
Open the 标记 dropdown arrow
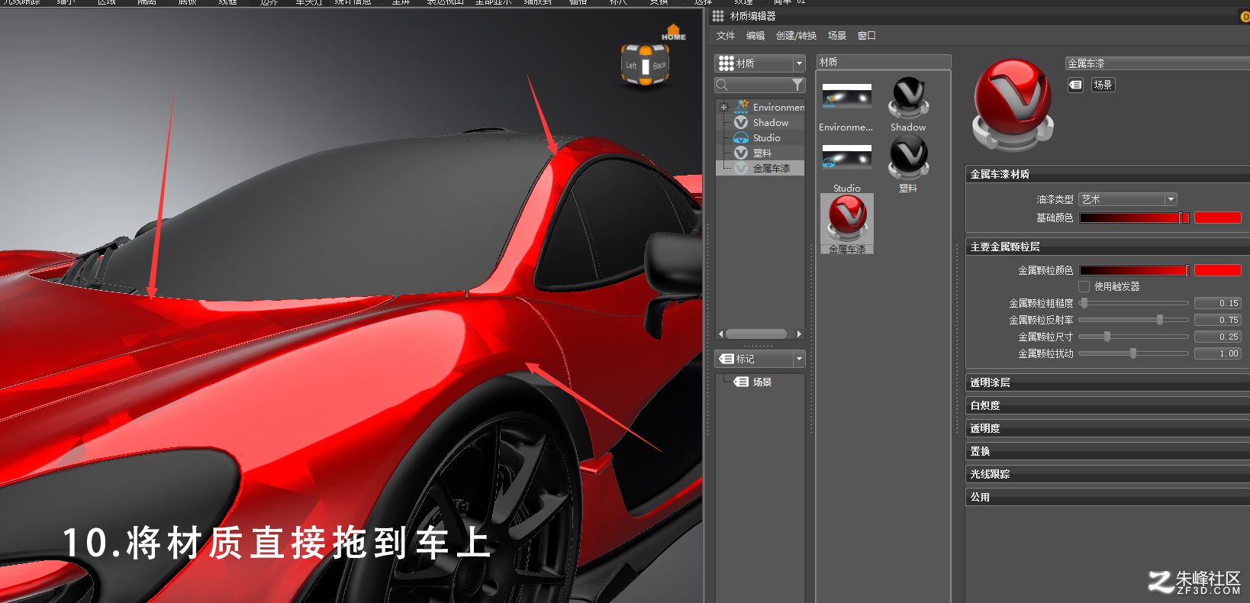pyautogui.click(x=799, y=359)
